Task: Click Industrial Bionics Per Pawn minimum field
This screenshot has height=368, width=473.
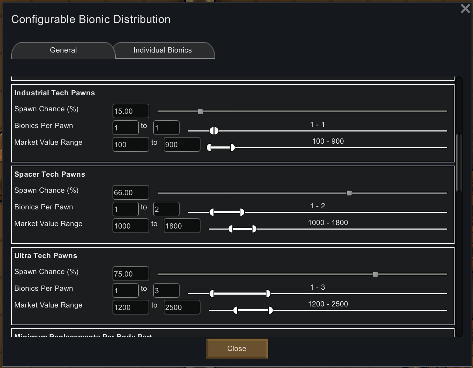Action: (125, 128)
